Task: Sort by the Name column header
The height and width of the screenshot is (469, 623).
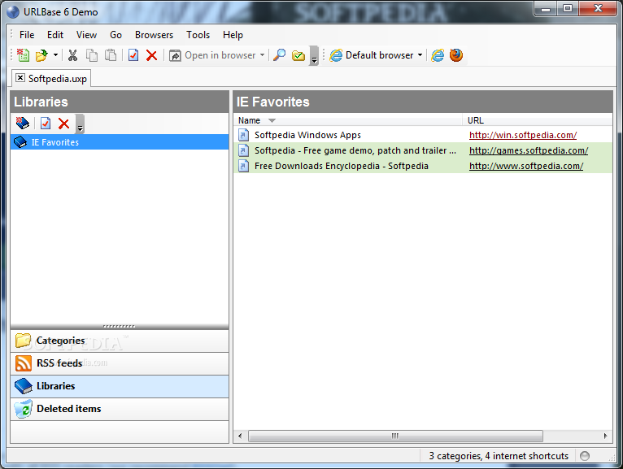Action: [347, 120]
